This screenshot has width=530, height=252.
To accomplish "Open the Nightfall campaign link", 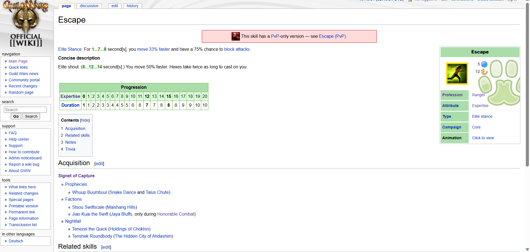I will tap(73, 221).
